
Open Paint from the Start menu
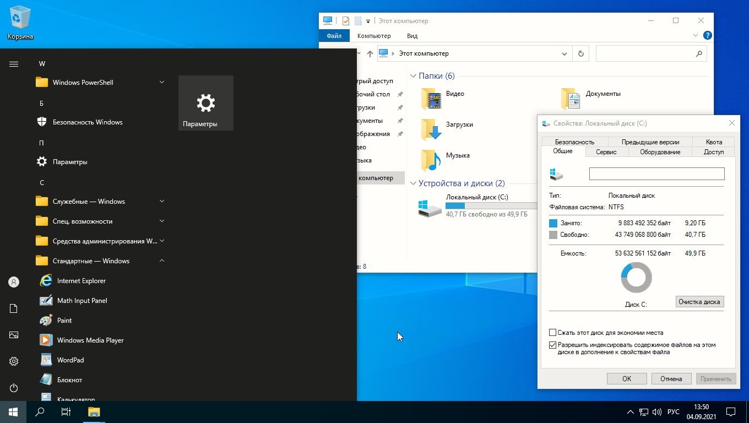click(x=64, y=321)
